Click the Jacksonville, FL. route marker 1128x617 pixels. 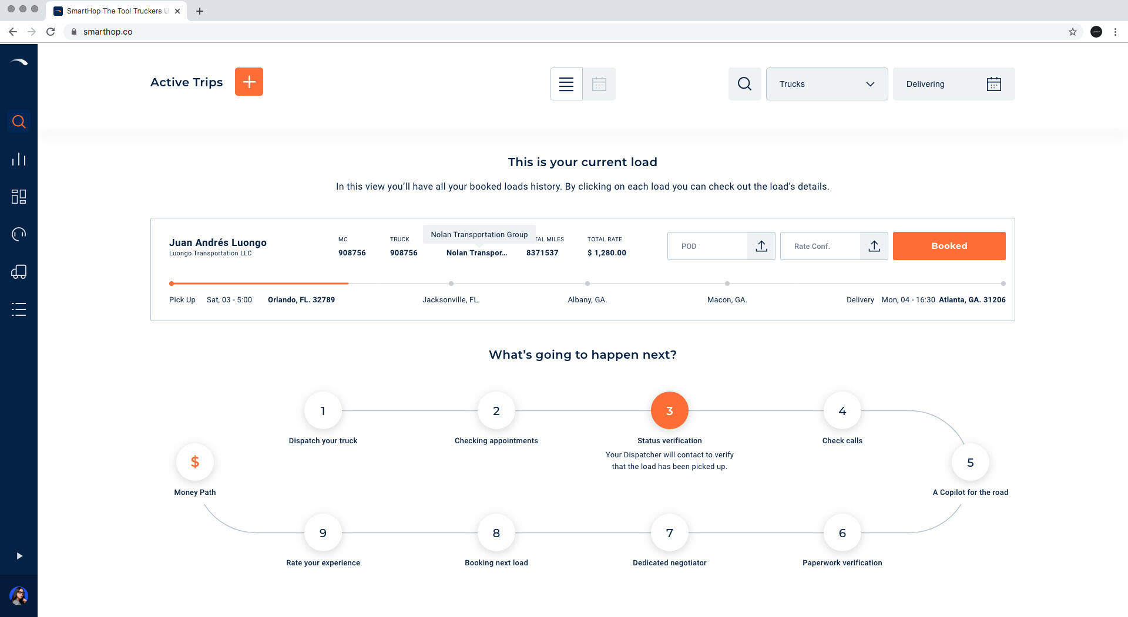[451, 284]
